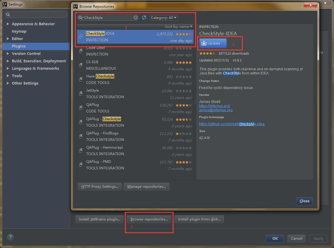Clear the CheckStyle search text
Viewport: 334px width, 248px height.
coord(136,18)
